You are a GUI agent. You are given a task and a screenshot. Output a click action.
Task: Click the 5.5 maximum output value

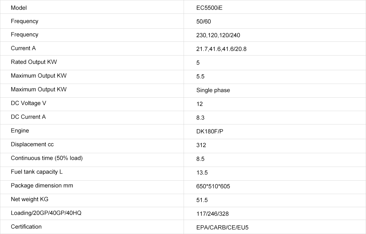[200, 76]
